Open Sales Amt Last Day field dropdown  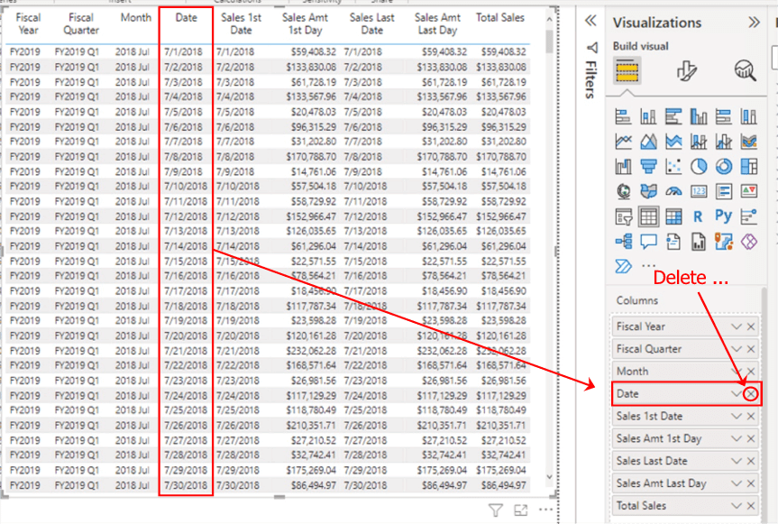[737, 483]
